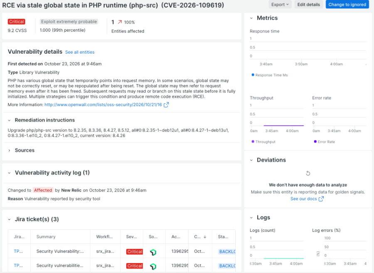Image resolution: width=374 pixels, height=273 pixels.
Task: Click the Affected status badge in activity log
Action: (x=43, y=190)
